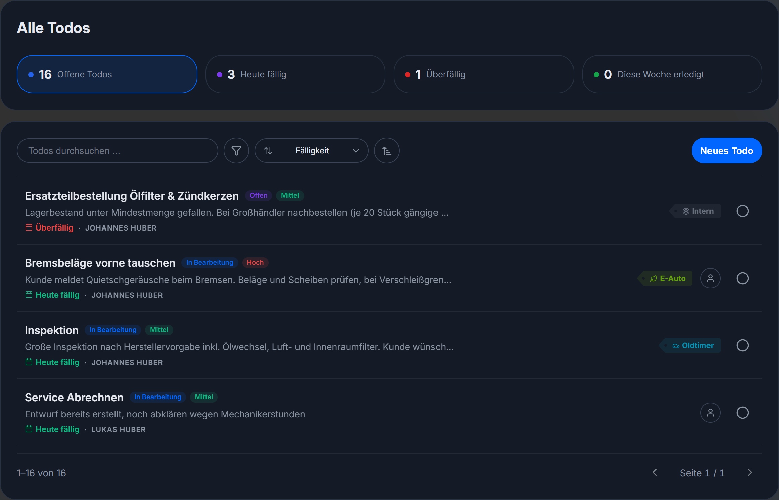Click the 1–16 von 16 count

click(x=41, y=473)
